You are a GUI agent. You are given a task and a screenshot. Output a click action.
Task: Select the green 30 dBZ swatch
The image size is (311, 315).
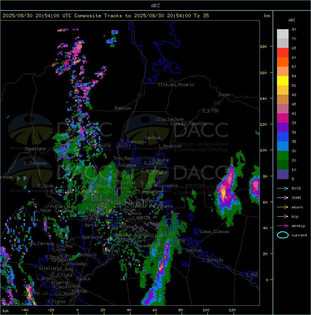[283, 156]
